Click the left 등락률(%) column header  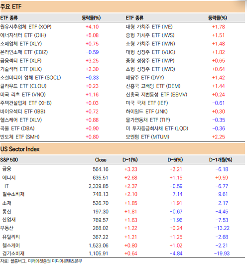tap(91, 18)
